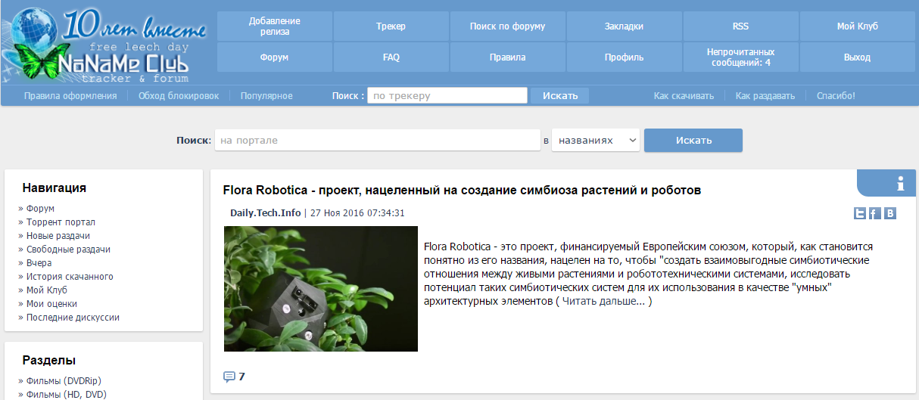Viewport: 919px width, 400px height.
Task: Share article on Facebook icon
Action: pos(874,213)
